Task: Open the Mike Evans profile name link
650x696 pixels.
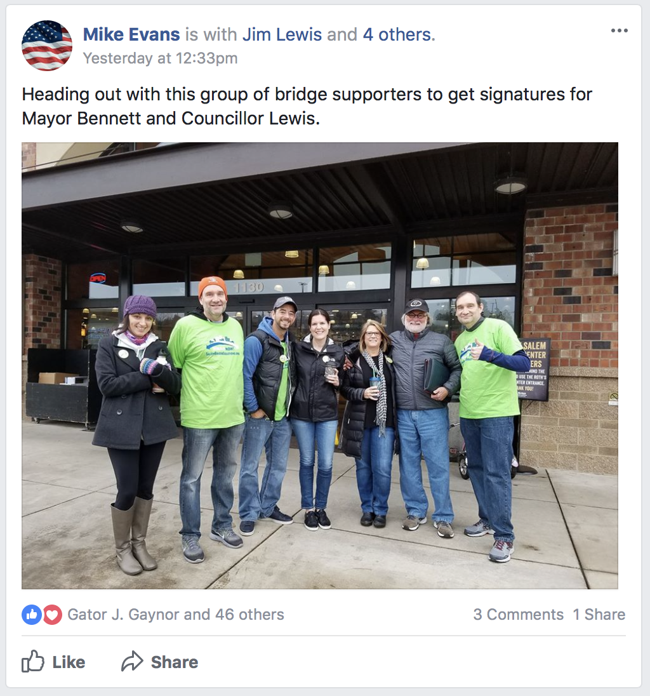Action: tap(131, 35)
